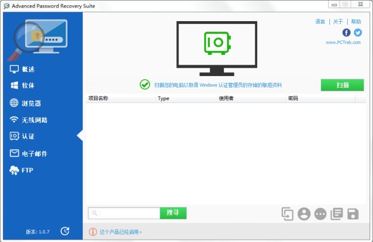Screen dimensions: 373x242
Task: Sort by the 密码 column header
Action: (x=320, y=98)
